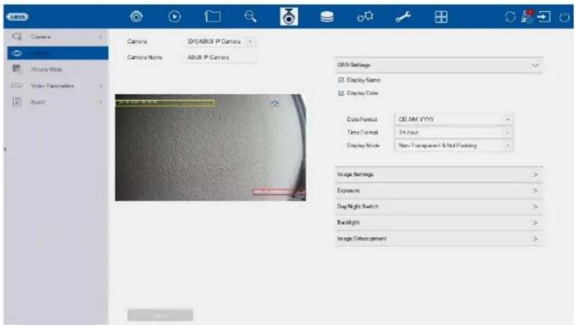Click the eye icon in the highlighted sidebar row

tap(17, 53)
